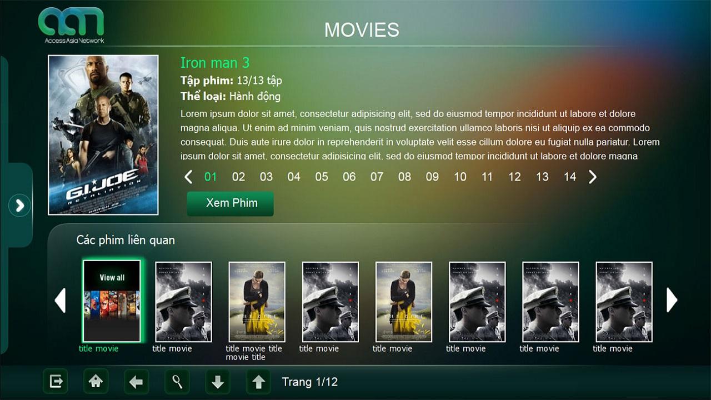The image size is (711, 400).
Task: Click the G.I. Joe Retaliation poster
Action: pos(103,135)
